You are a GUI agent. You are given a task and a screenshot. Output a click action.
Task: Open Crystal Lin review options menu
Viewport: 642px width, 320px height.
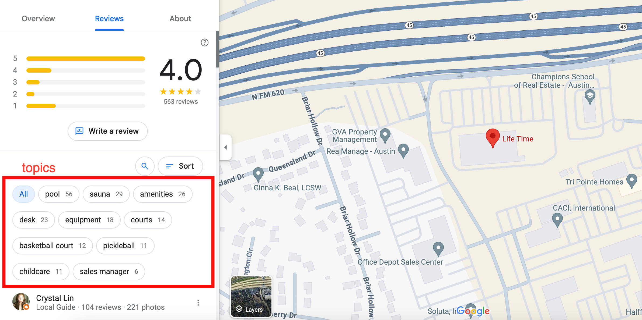[x=198, y=303]
